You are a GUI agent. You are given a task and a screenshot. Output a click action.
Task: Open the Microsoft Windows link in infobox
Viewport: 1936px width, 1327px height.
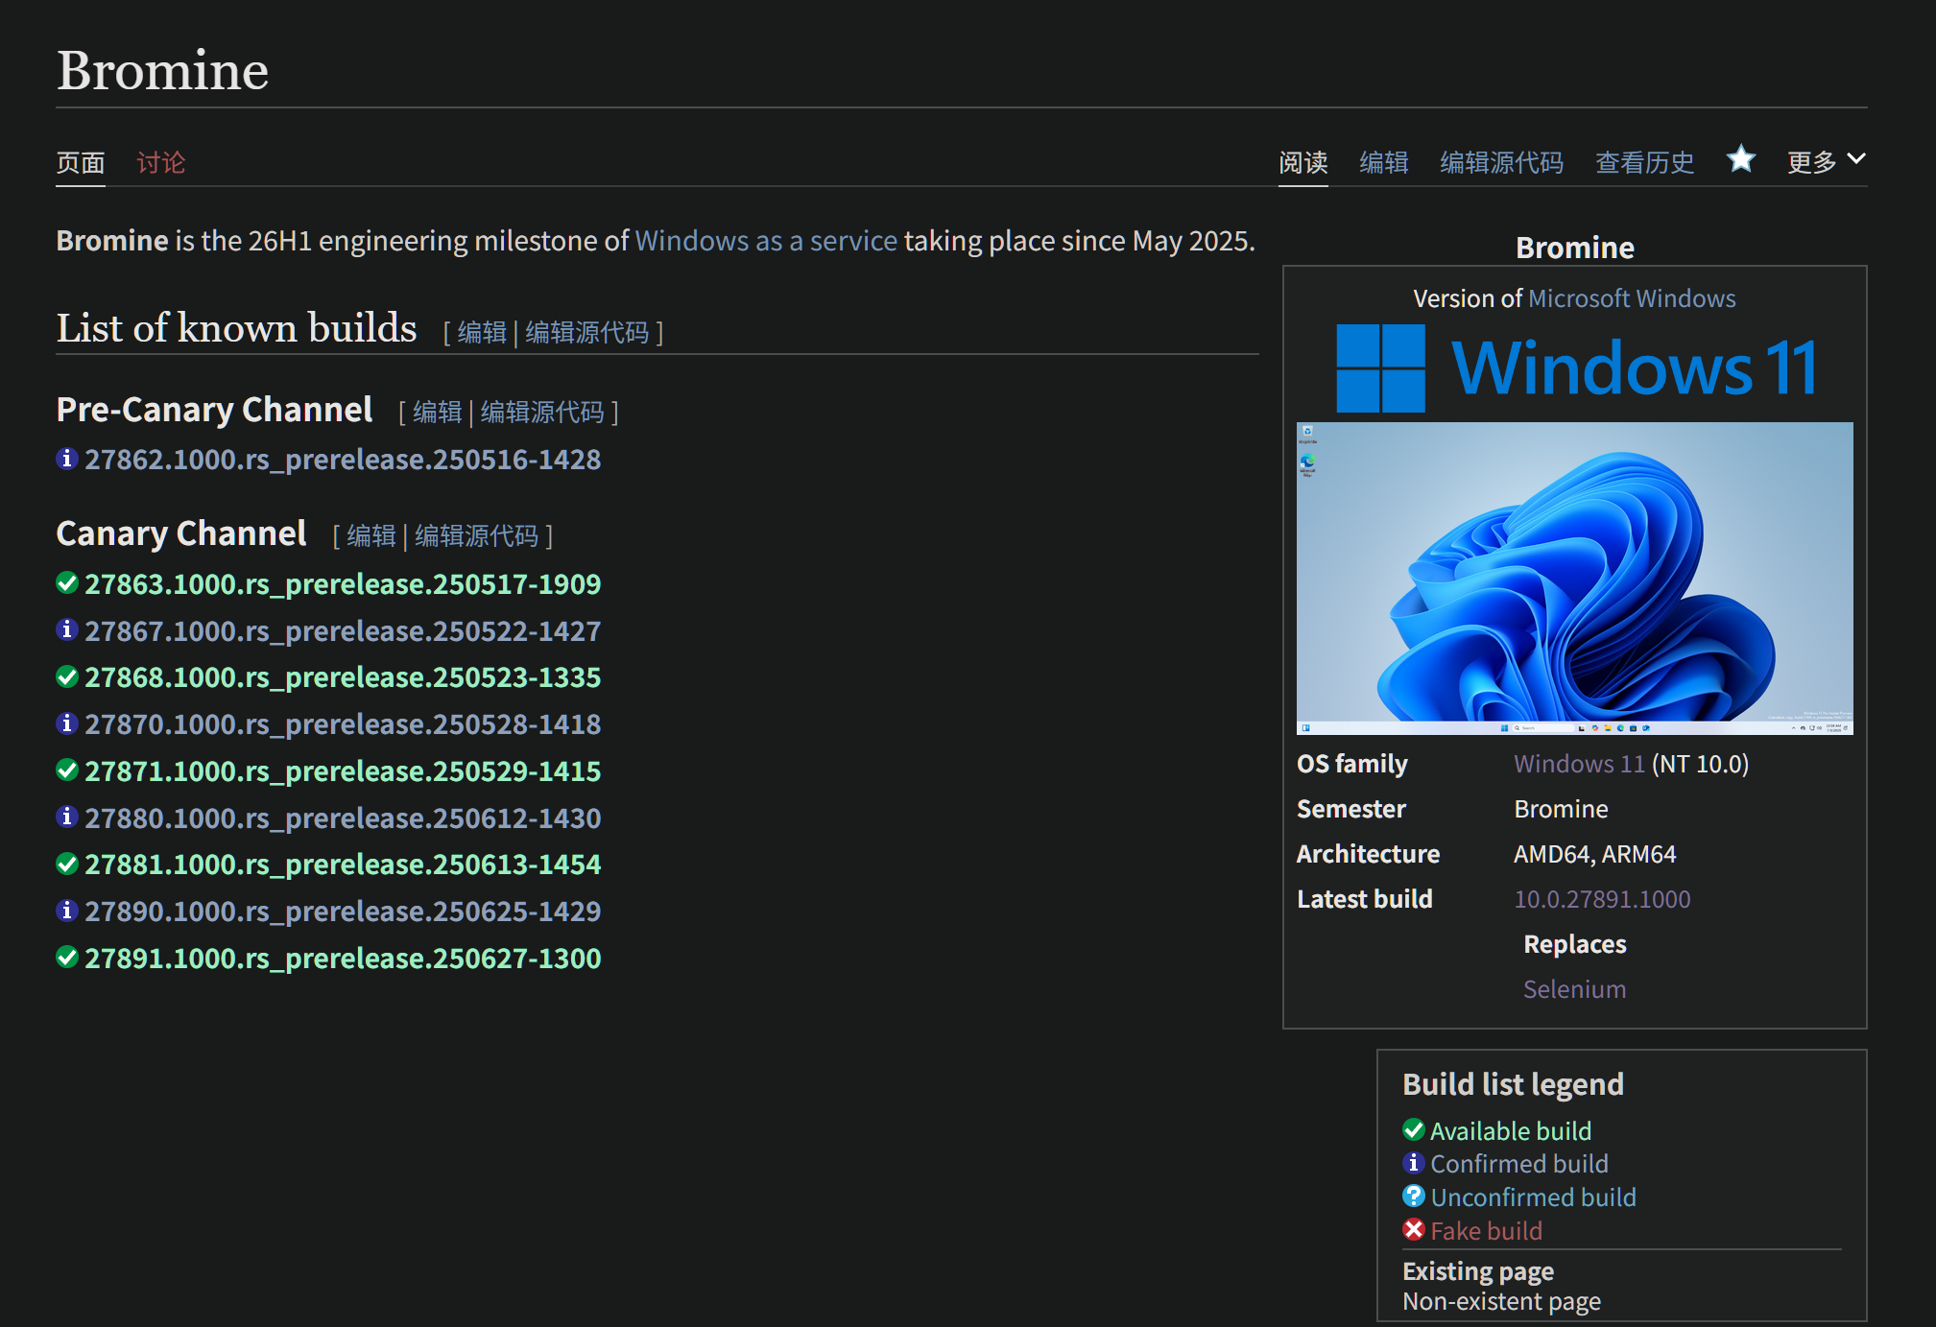(x=1631, y=298)
